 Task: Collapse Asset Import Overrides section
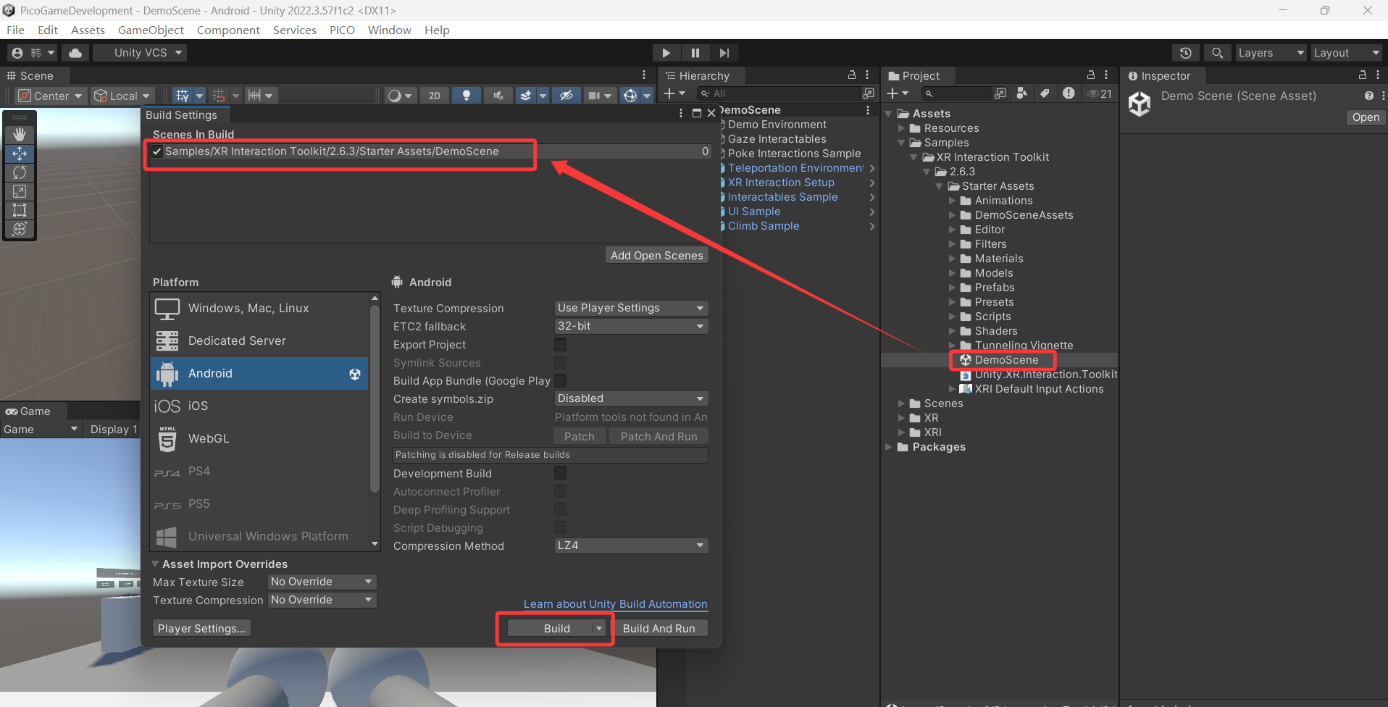coord(155,564)
